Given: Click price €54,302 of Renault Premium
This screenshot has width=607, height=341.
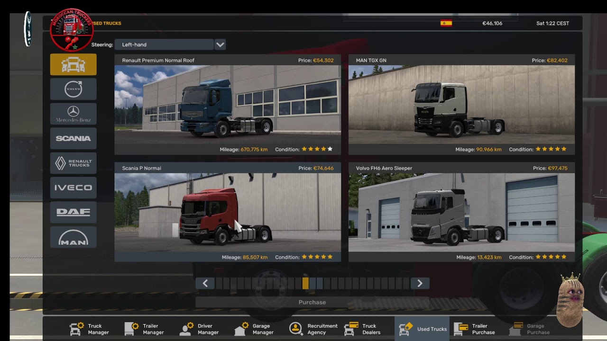Looking at the screenshot, I should pos(323,60).
